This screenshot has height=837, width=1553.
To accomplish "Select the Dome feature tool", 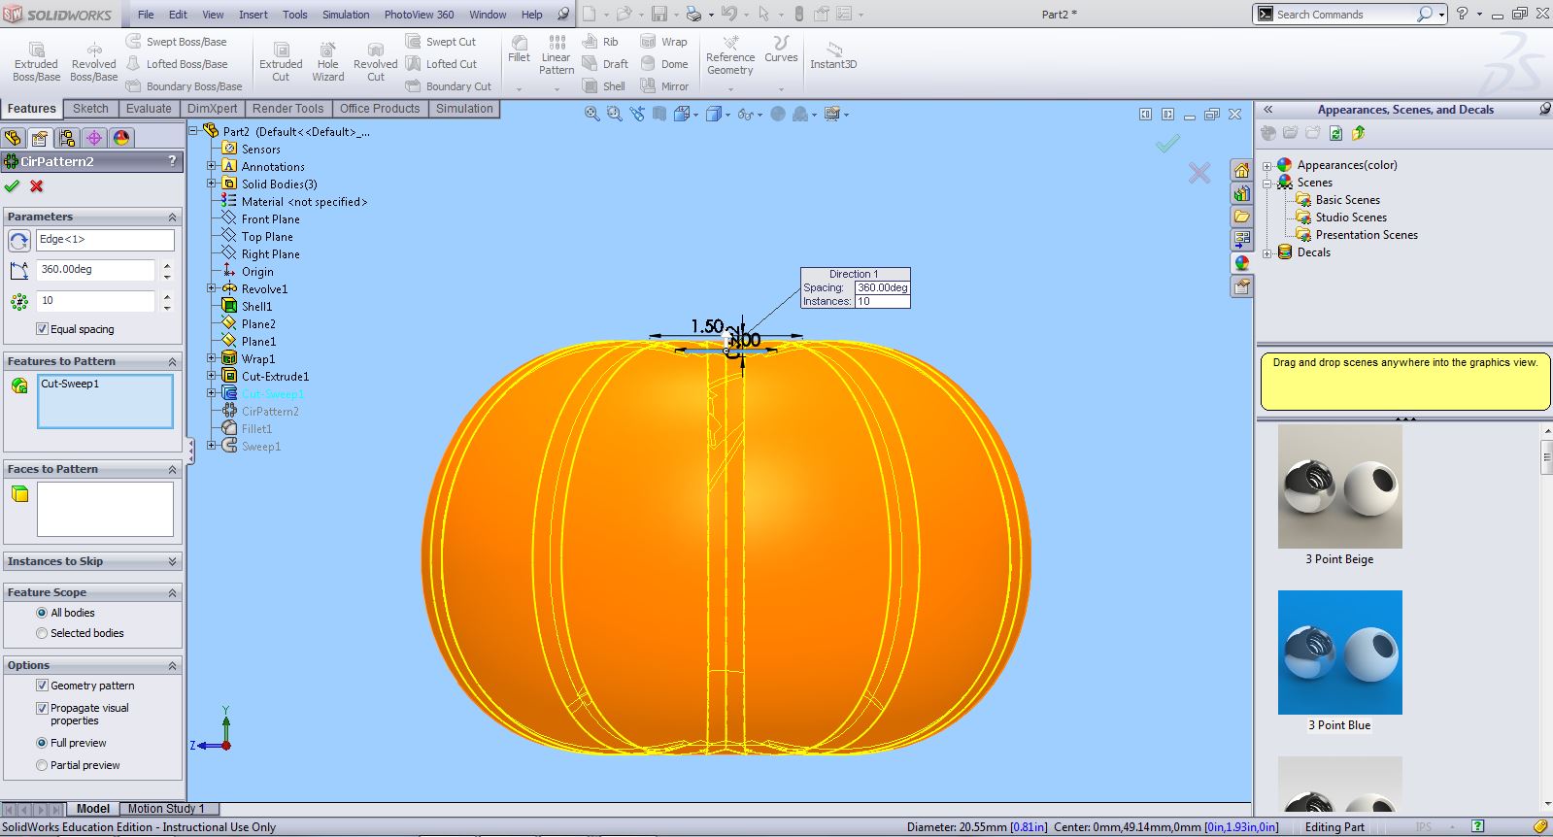I will coord(664,64).
